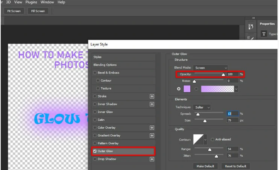
Task: Enable the Inner Shadow checkbox
Action: 95,104
